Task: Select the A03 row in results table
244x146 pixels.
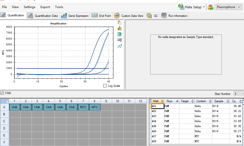Action: 197,116
